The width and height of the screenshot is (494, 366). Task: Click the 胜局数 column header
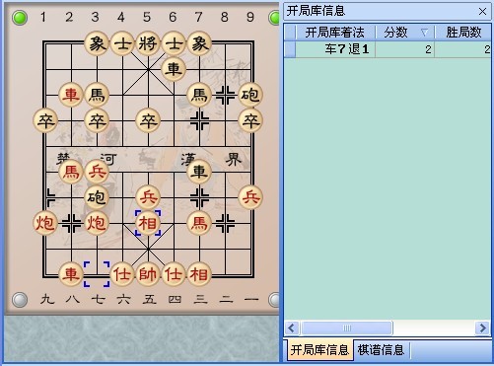coord(463,33)
